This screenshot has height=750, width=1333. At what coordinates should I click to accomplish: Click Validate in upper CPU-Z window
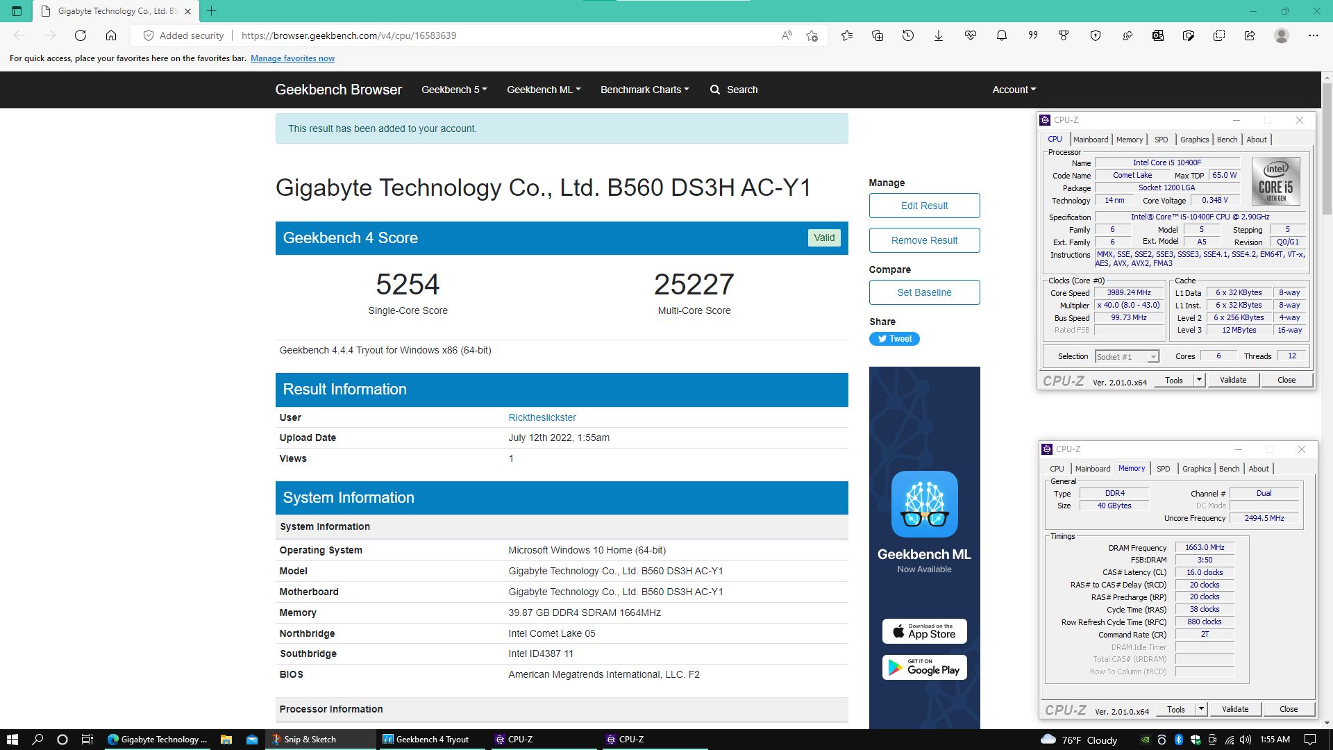[1233, 380]
